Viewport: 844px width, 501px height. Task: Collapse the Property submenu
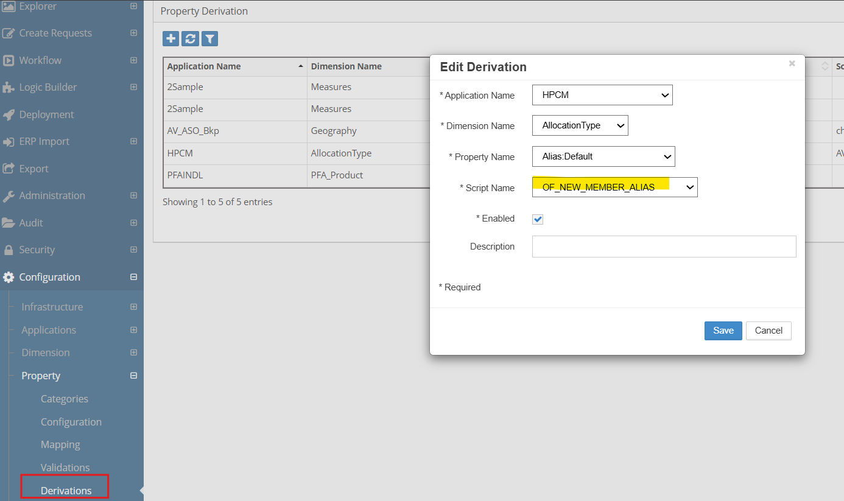134,376
